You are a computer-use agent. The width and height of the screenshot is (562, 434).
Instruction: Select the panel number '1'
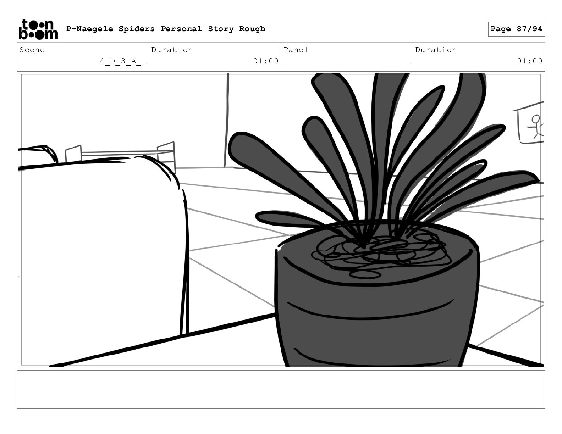pos(408,61)
